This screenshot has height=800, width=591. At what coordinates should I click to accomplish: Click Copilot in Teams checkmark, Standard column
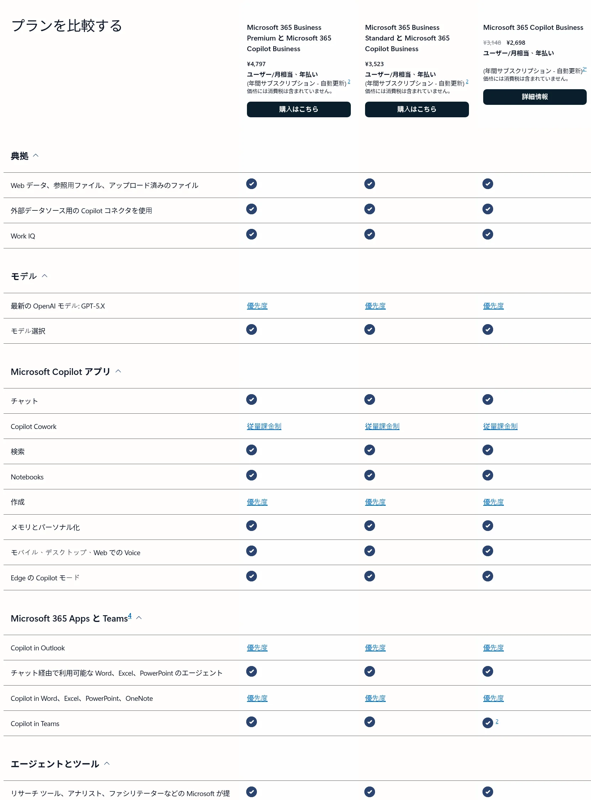click(x=370, y=722)
